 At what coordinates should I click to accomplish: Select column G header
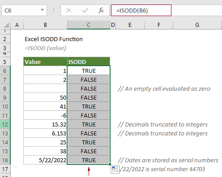pyautogui.click(x=197, y=25)
